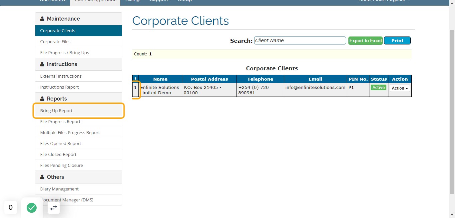Click the Email column header
The image size is (455, 218).
[x=315, y=79]
